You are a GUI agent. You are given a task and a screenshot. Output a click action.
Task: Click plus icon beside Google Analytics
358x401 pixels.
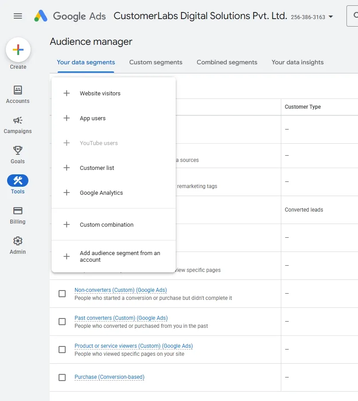pyautogui.click(x=67, y=193)
